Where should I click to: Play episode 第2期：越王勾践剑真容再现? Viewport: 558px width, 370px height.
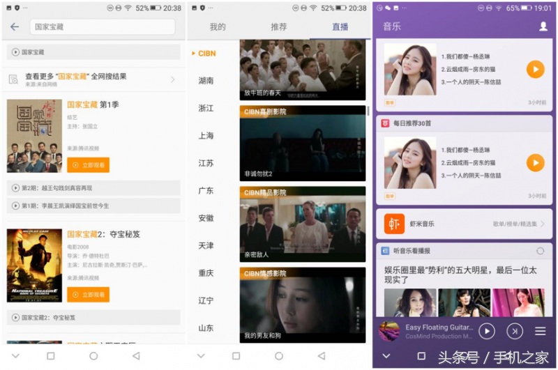[x=93, y=188]
